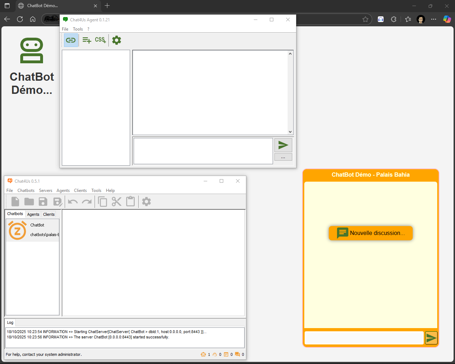This screenshot has width=455, height=364.
Task: Open the Tools menu in Chat4Us Agent
Action: (78, 29)
